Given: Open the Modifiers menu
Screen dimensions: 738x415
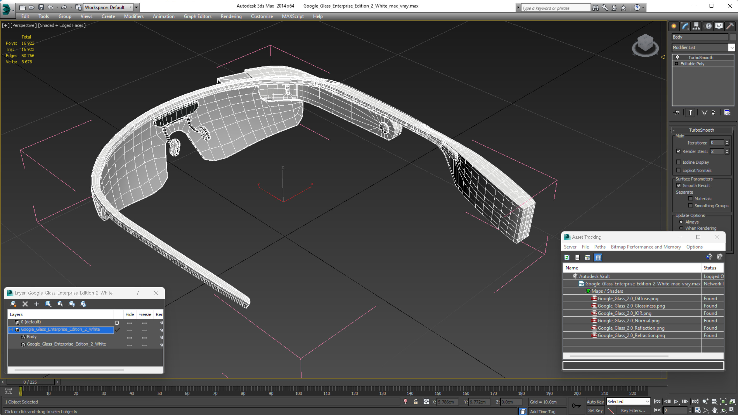Looking at the screenshot, I should (x=134, y=16).
